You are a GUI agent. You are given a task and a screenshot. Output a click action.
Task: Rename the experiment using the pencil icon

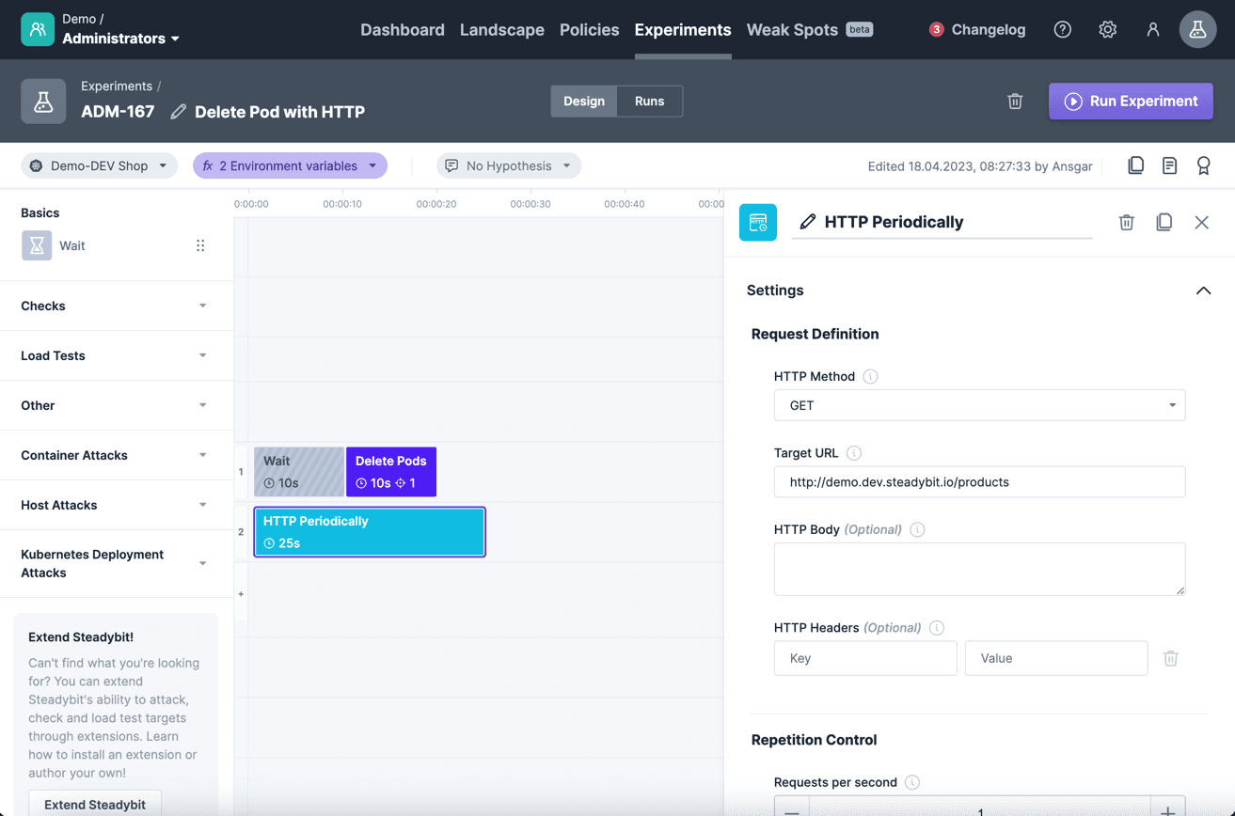(178, 111)
